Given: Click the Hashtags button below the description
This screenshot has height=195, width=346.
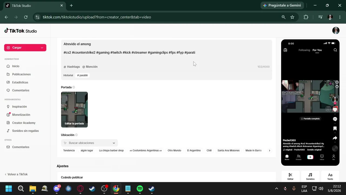Looking at the screenshot, I should pos(72,67).
